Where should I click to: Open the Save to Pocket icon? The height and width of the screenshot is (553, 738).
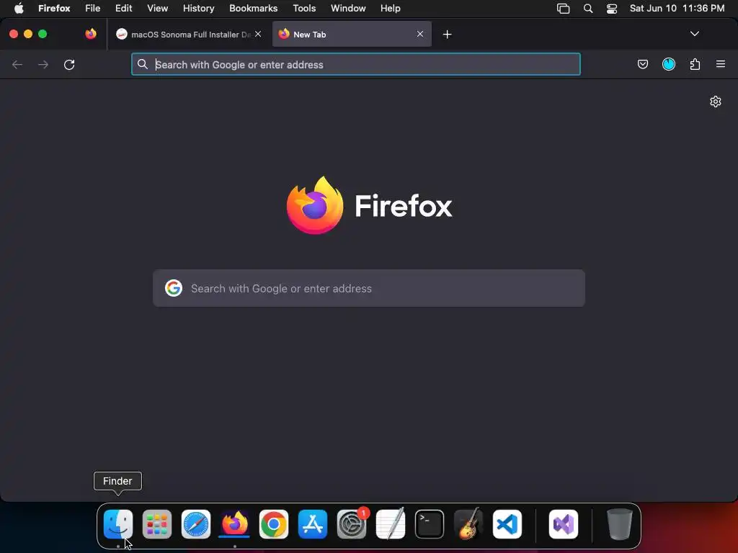tap(642, 64)
